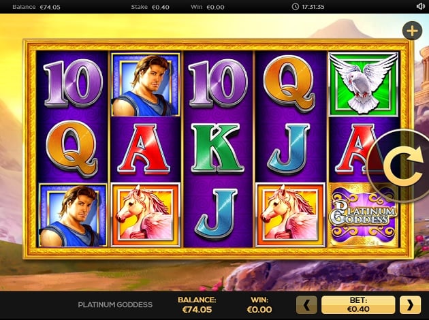The image size is (429, 320).
Task: Click the top Balance €74.05 readout
Action: 36,7
